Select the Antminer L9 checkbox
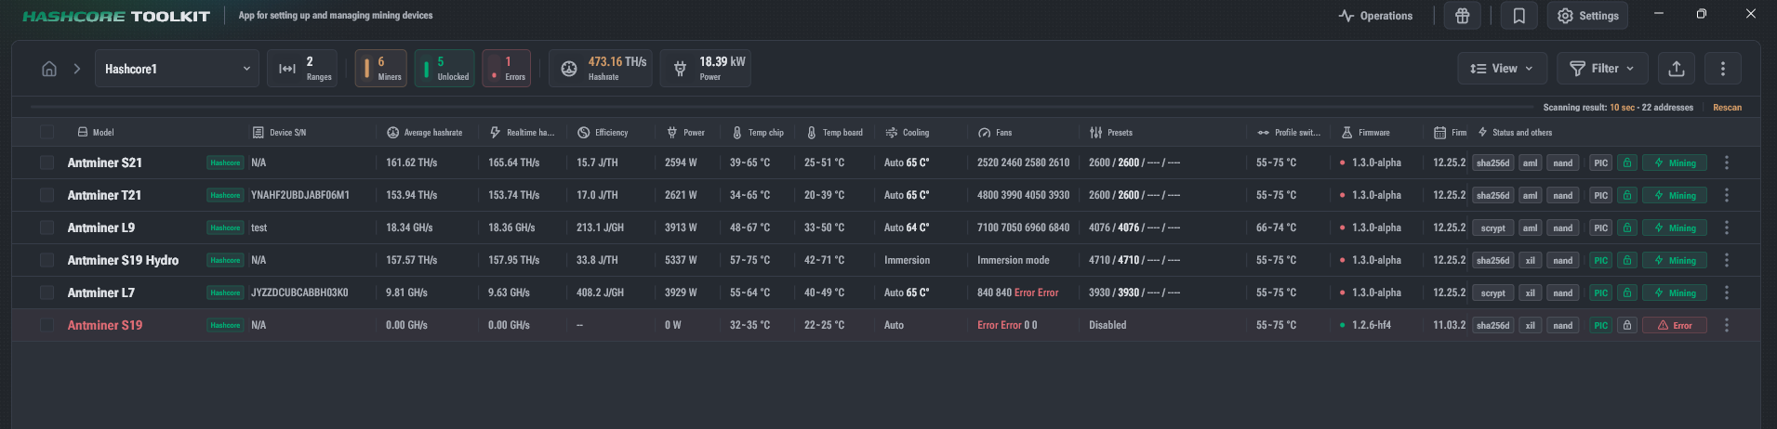Screen dimensions: 1777x429 pos(46,227)
